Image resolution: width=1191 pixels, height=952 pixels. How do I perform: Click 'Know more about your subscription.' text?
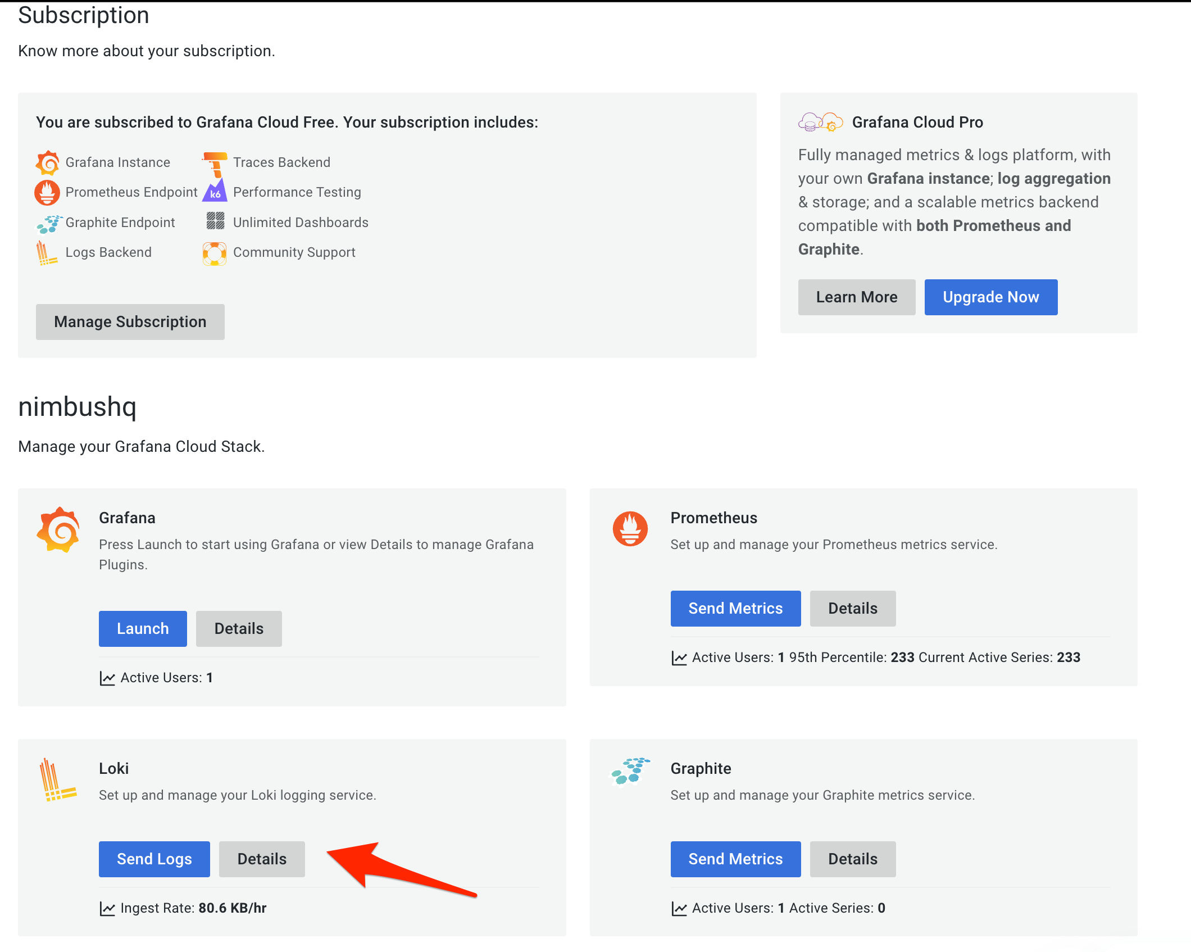click(x=147, y=51)
